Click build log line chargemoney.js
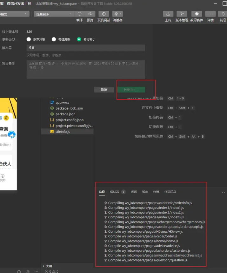Viewport: 227px width, 273px height. (155, 222)
